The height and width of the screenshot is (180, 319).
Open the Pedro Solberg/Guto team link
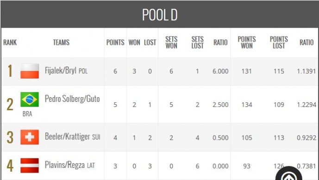(72, 99)
